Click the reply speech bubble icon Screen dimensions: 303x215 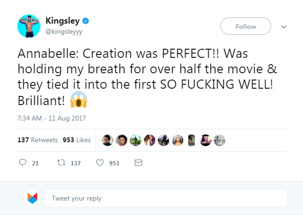[x=22, y=163]
